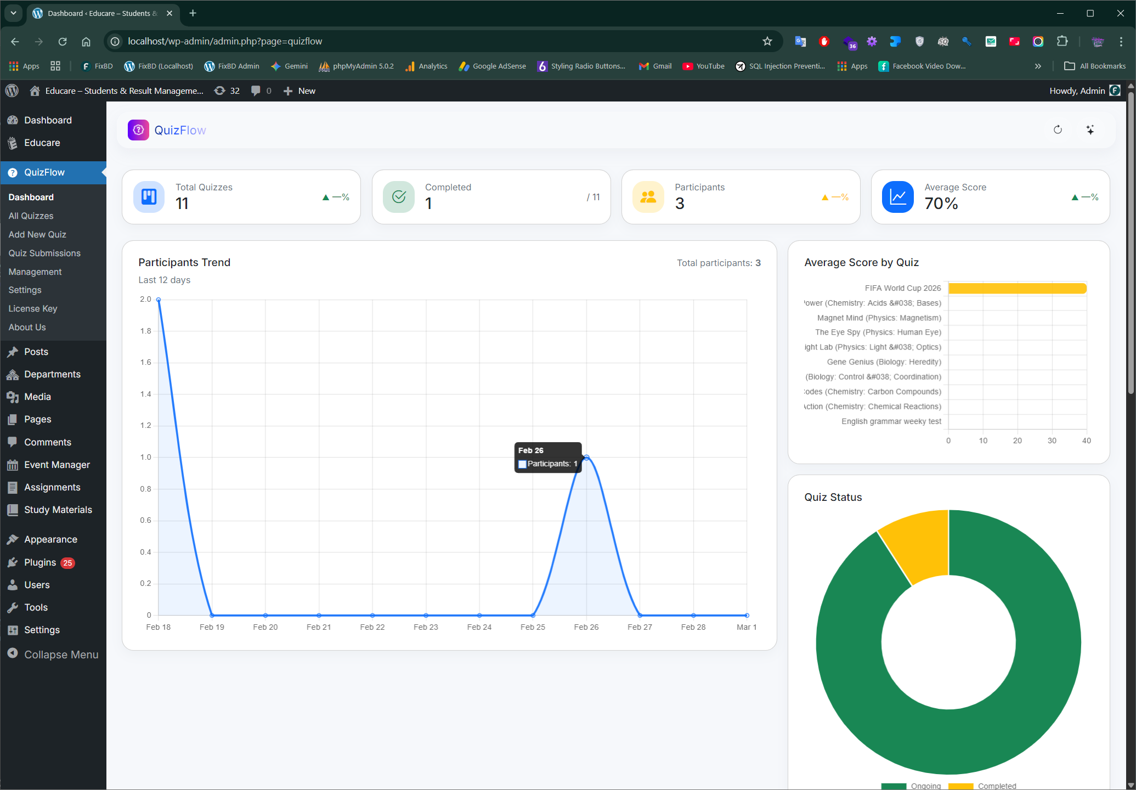Click the Completed checkmark icon
The width and height of the screenshot is (1136, 790).
click(399, 197)
